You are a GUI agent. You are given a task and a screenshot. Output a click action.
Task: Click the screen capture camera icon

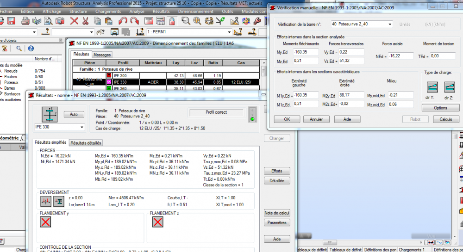tap(60, 21)
